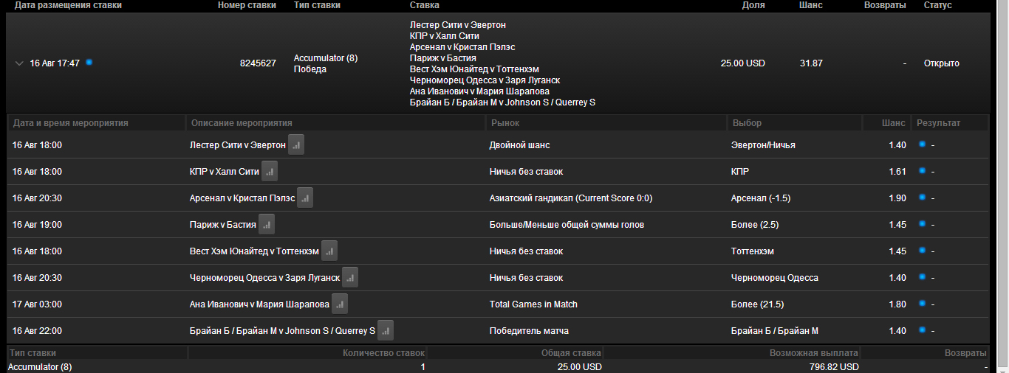Click the Статус column header
The image size is (1009, 373).
coord(938,5)
